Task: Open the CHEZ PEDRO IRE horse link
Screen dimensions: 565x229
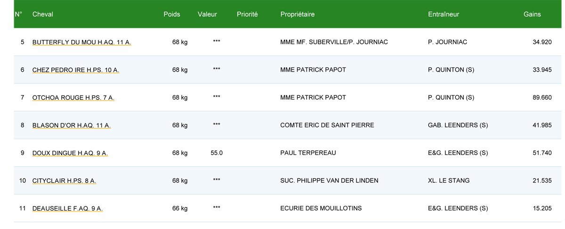Action: click(x=76, y=70)
